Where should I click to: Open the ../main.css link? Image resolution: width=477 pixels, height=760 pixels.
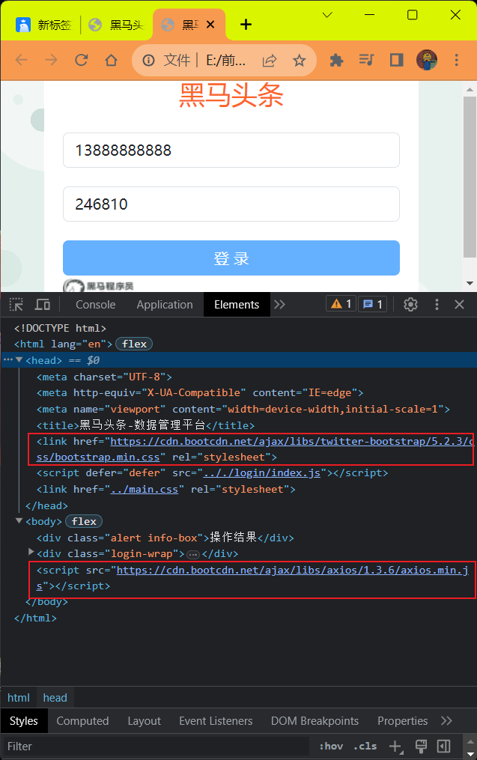pyautogui.click(x=145, y=489)
